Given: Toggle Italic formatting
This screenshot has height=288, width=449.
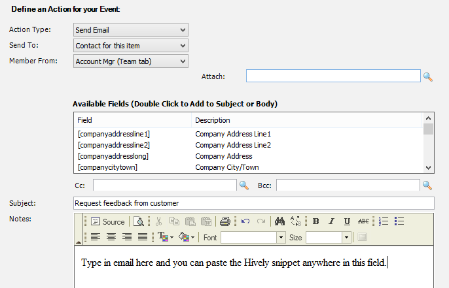Looking at the screenshot, I should pyautogui.click(x=331, y=221).
